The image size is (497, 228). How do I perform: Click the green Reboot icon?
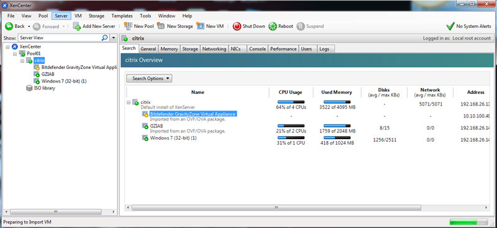tap(273, 26)
